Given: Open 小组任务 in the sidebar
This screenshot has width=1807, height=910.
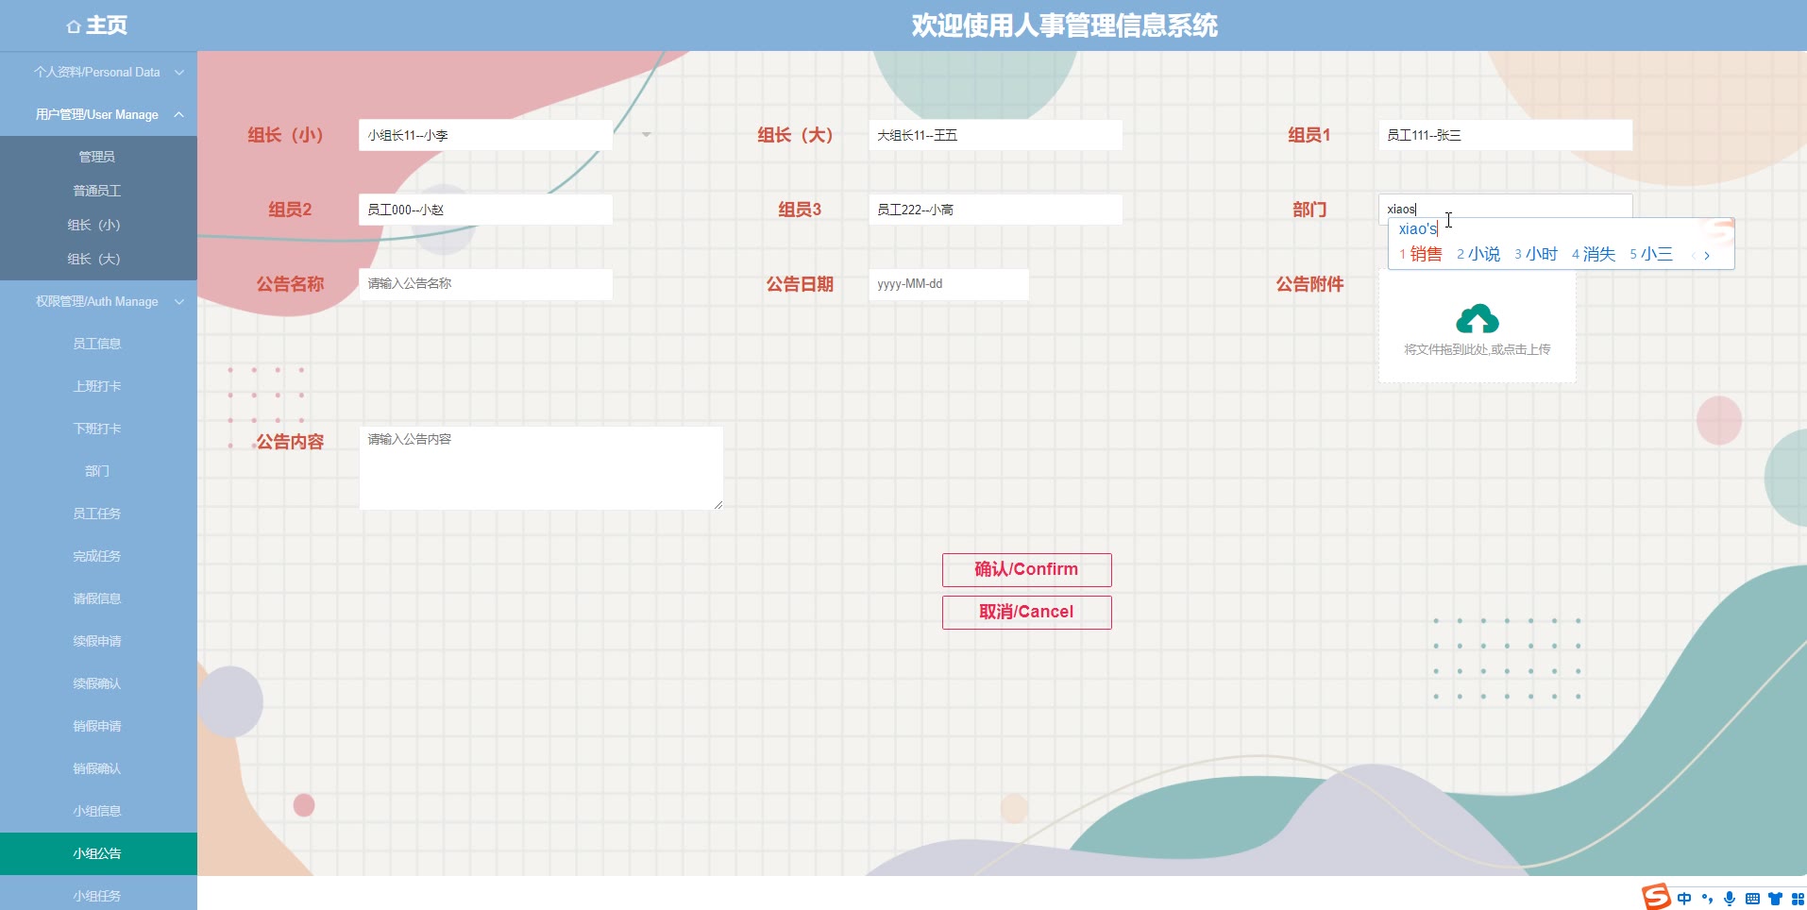Looking at the screenshot, I should pyautogui.click(x=97, y=895).
